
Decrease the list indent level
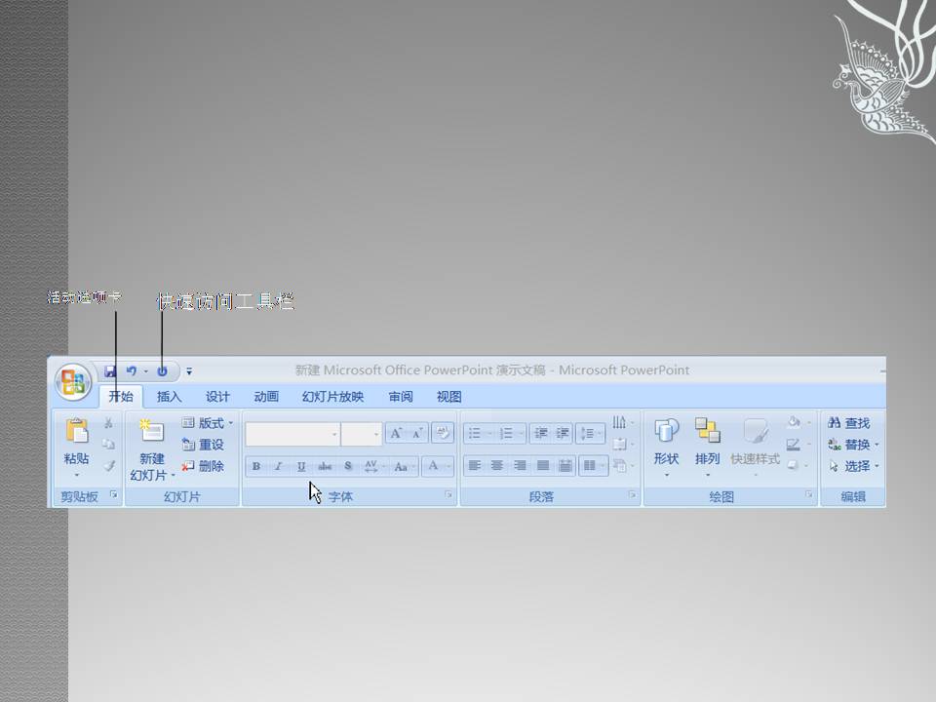(x=541, y=433)
